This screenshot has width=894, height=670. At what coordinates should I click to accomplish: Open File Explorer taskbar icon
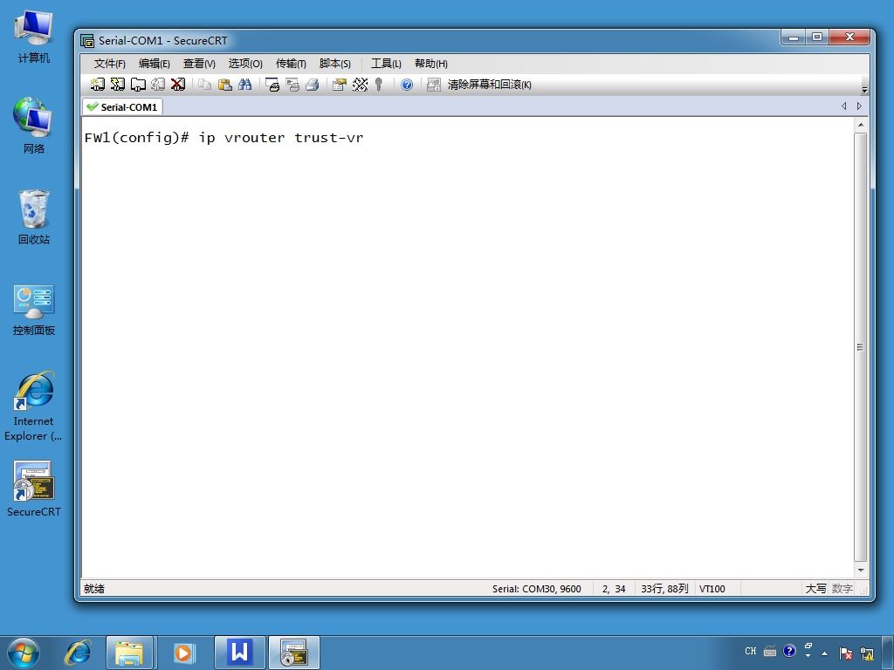coord(129,653)
